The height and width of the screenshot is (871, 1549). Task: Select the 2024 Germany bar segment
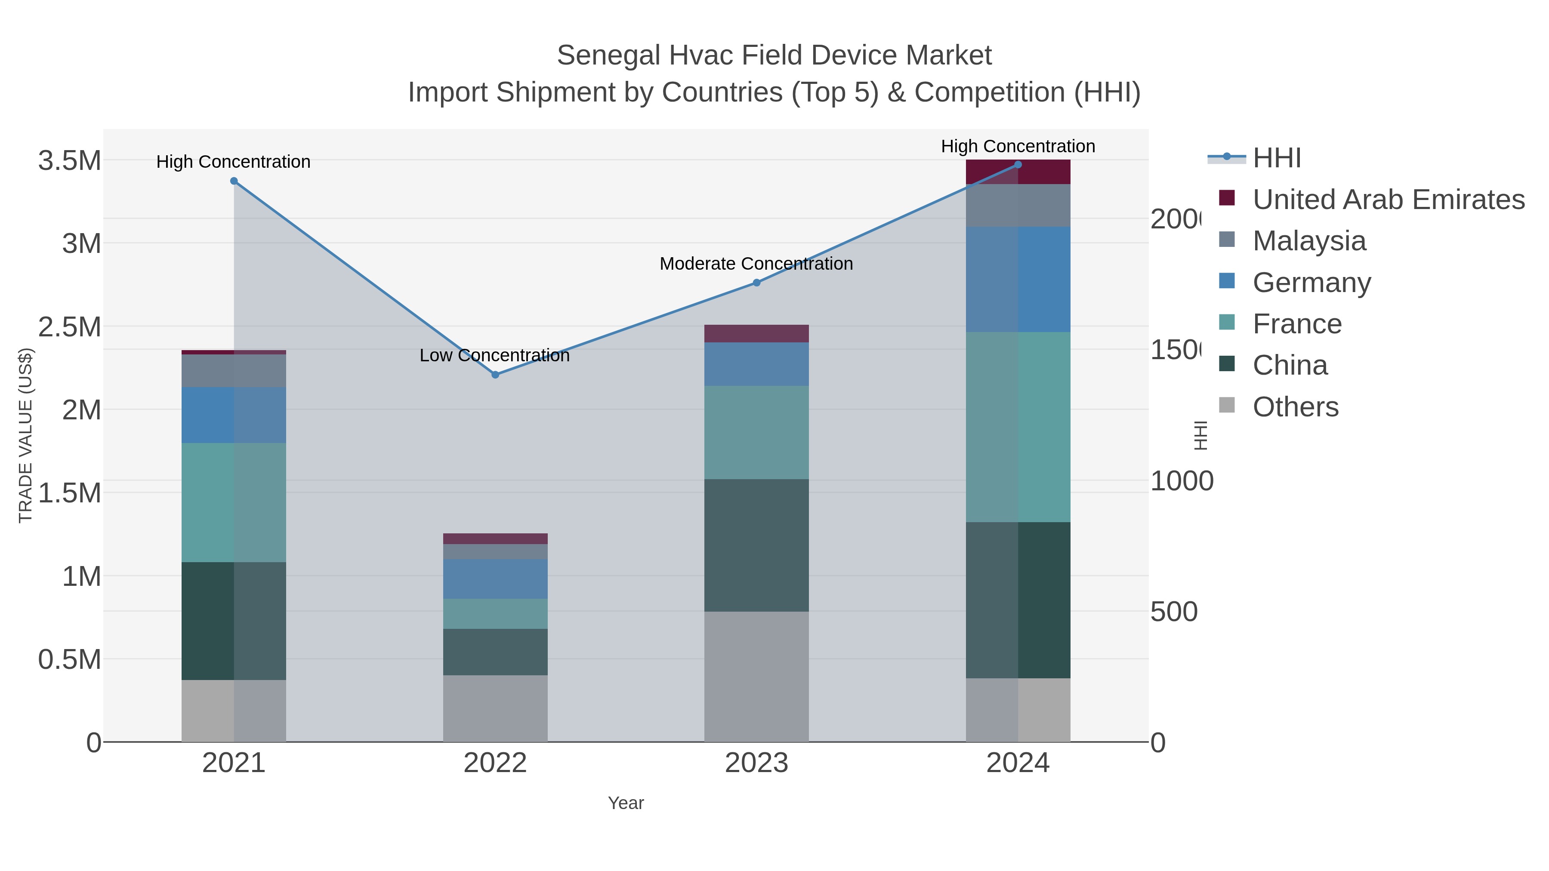click(1018, 280)
